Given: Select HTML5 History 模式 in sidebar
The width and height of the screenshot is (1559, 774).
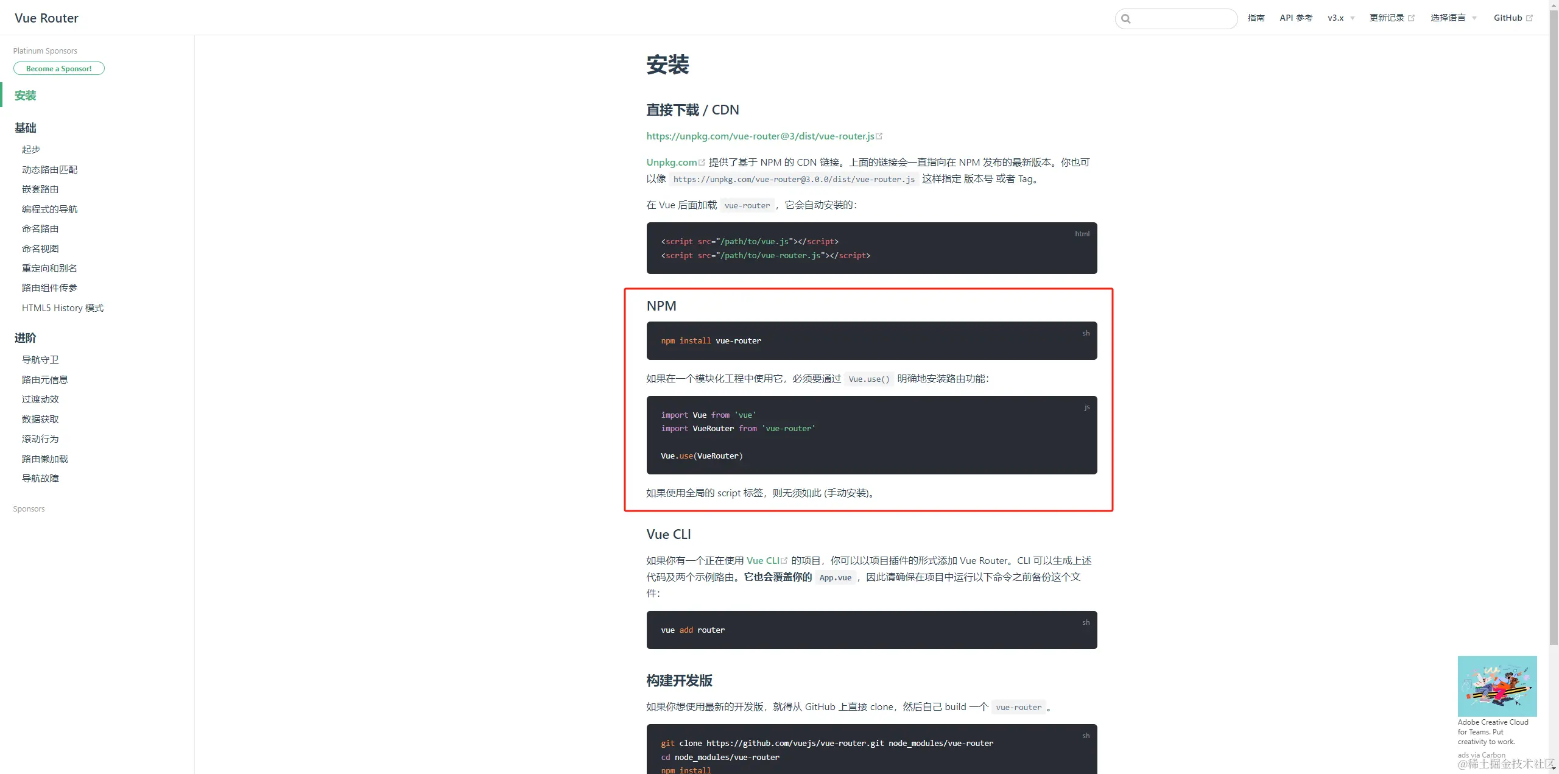Looking at the screenshot, I should click(63, 308).
